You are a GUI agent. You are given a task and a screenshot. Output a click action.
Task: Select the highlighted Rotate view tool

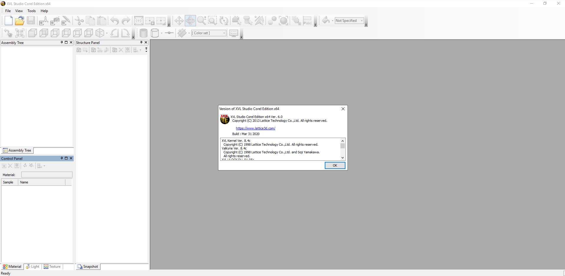pyautogui.click(x=190, y=21)
